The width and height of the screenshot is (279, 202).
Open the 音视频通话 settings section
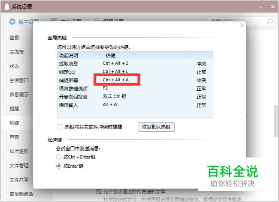[x=21, y=194]
